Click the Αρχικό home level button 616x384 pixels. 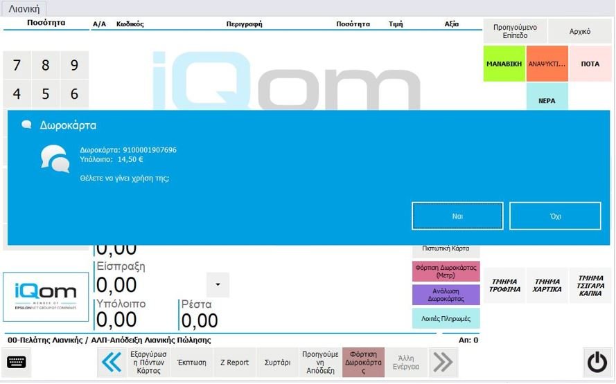coord(579,31)
